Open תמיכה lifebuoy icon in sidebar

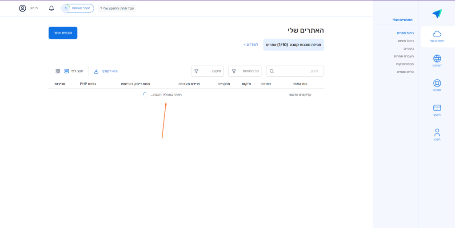point(437,83)
